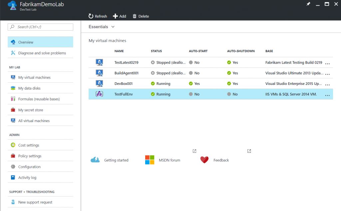Click the Search field in the sidebar
This screenshot has width=341, height=211.
[x=40, y=27]
